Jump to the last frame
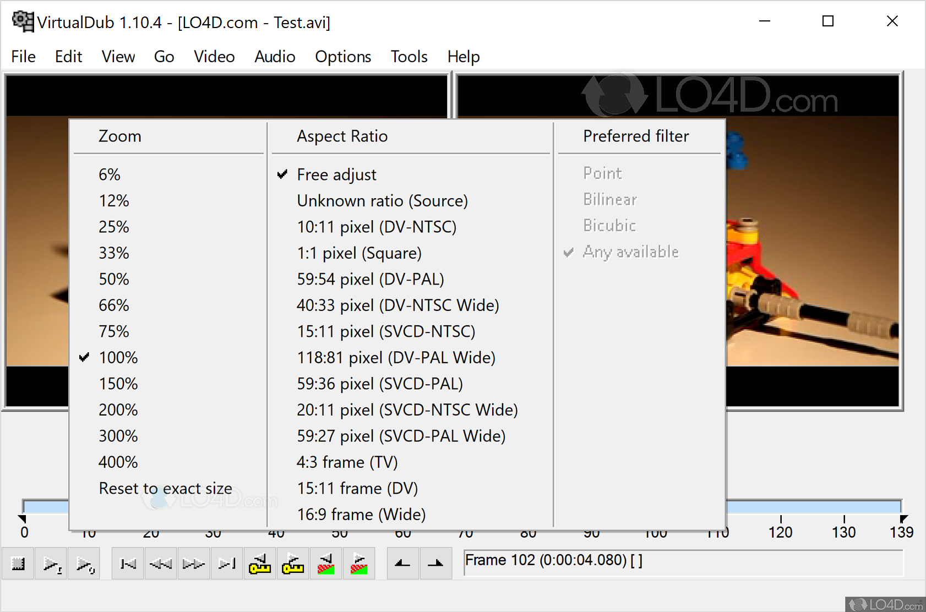926x612 pixels. [x=227, y=564]
